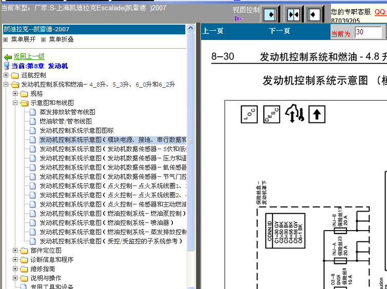
Task: Click the up-arrow box icon in diagram
Action: 317,114
